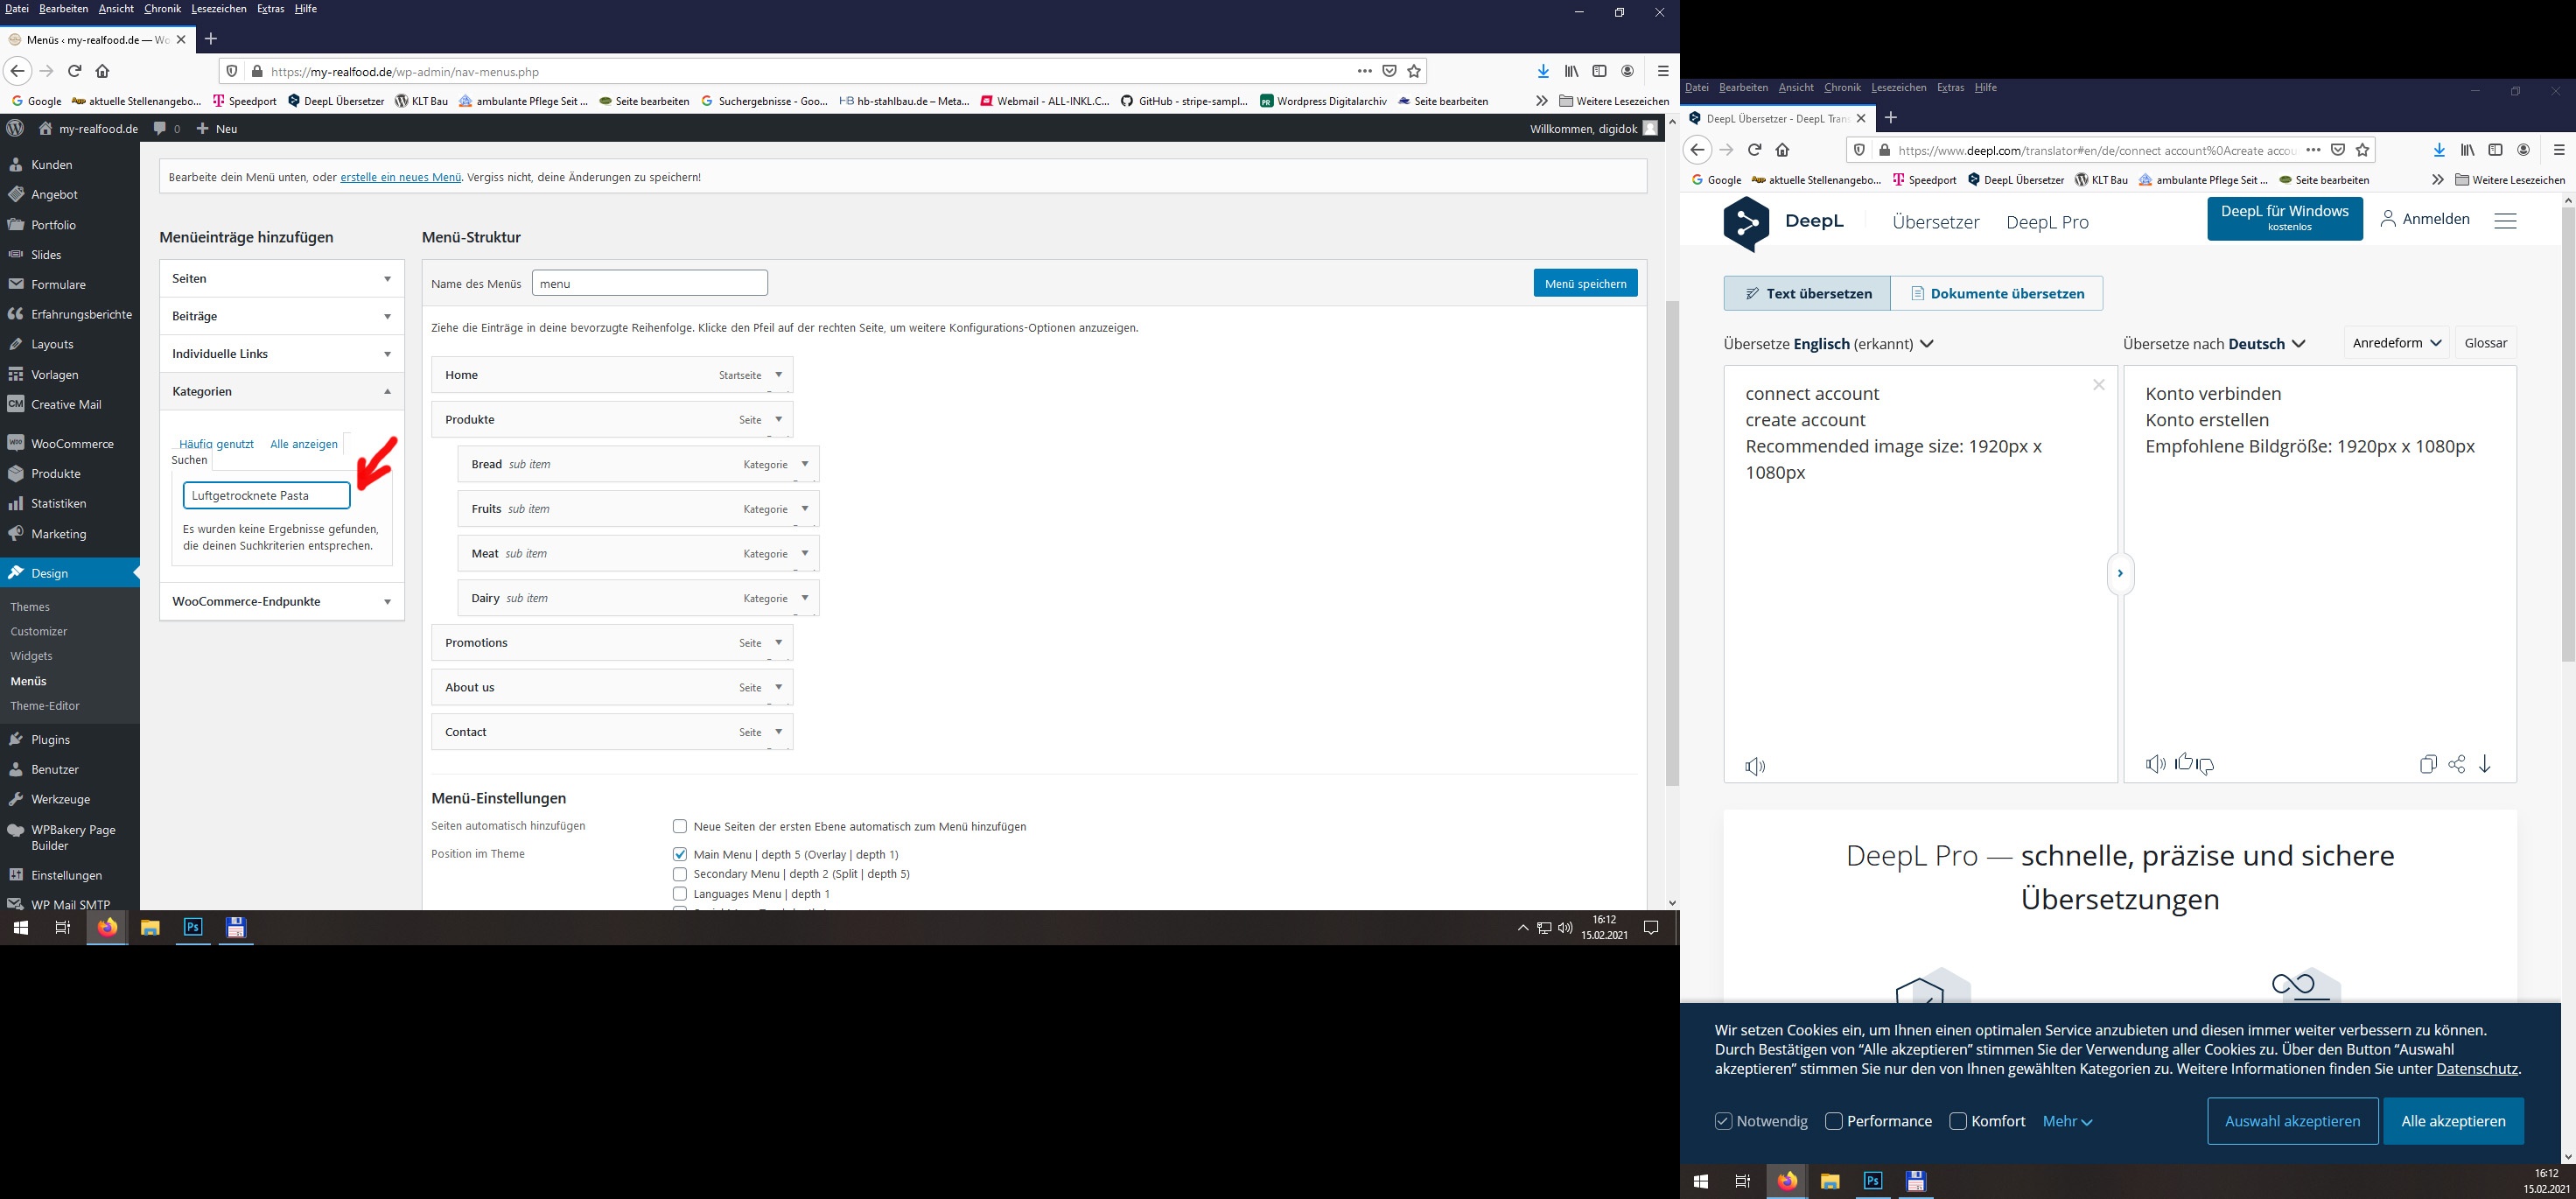Enable Komfort cookies checkbox

(1958, 1121)
